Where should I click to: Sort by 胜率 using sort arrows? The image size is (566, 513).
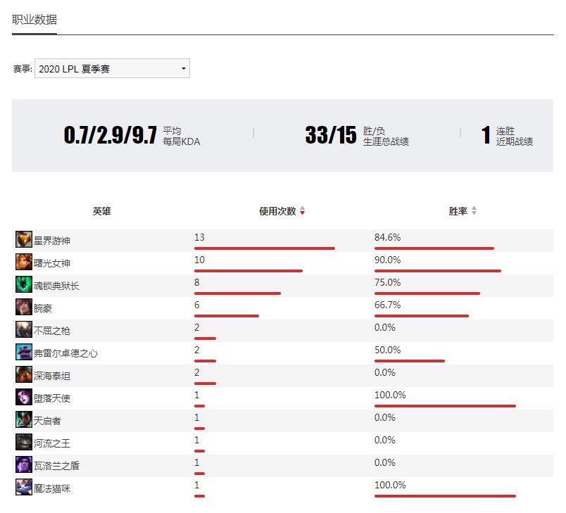[x=474, y=211]
